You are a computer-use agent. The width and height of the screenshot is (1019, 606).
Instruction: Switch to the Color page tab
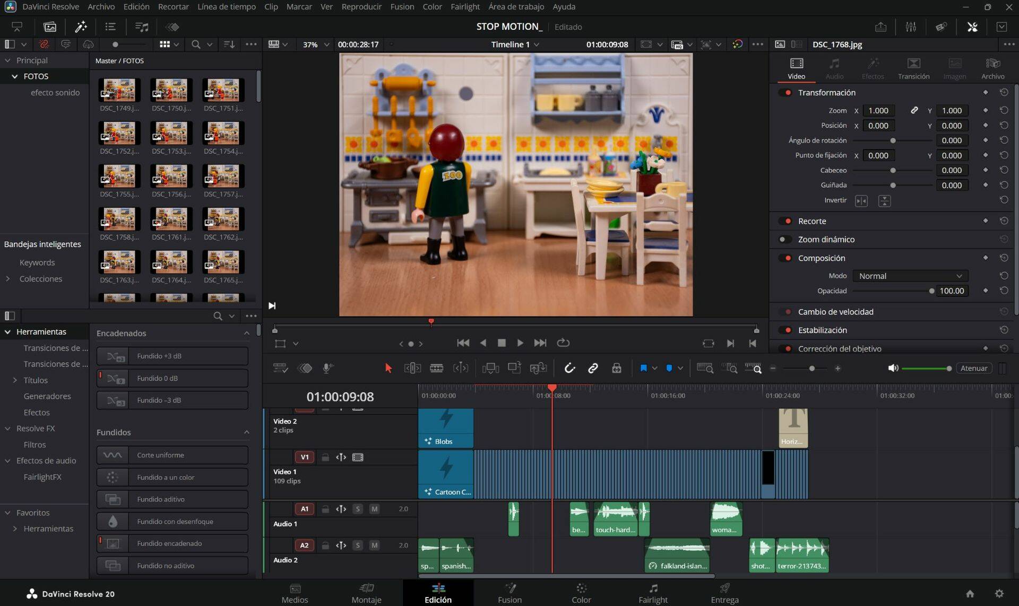pos(581,593)
